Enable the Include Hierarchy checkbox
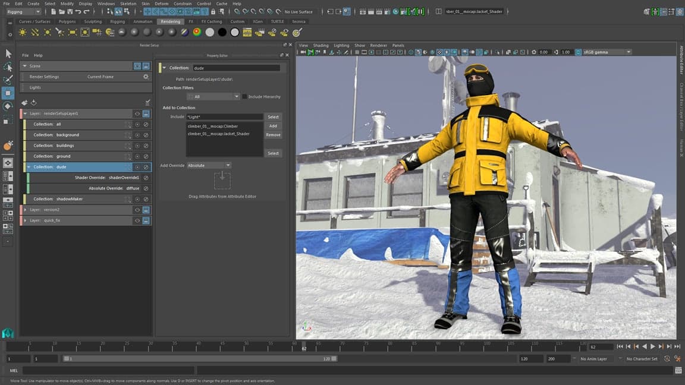 click(245, 96)
